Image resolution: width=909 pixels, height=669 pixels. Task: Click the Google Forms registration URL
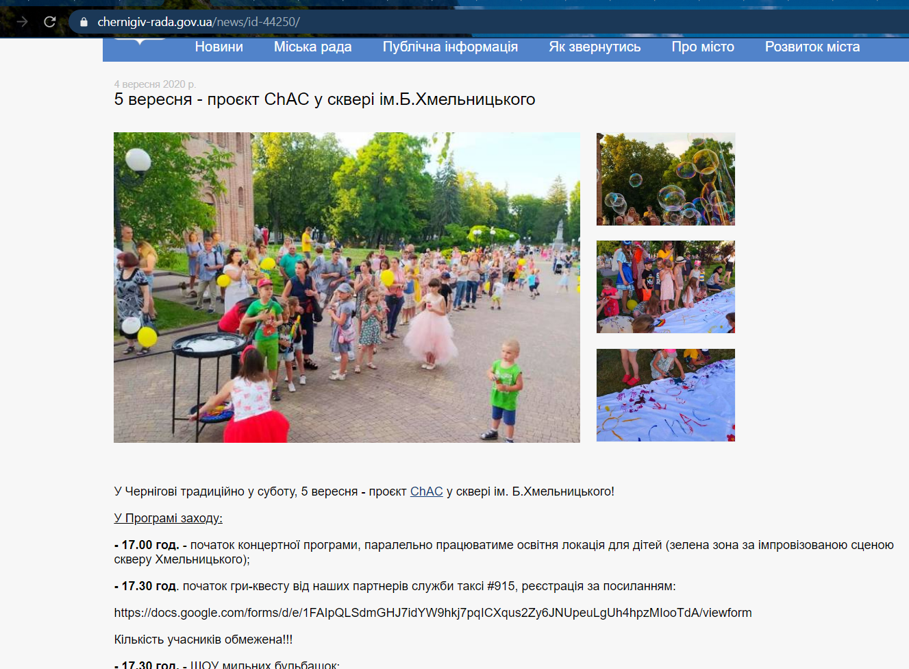[x=432, y=613]
